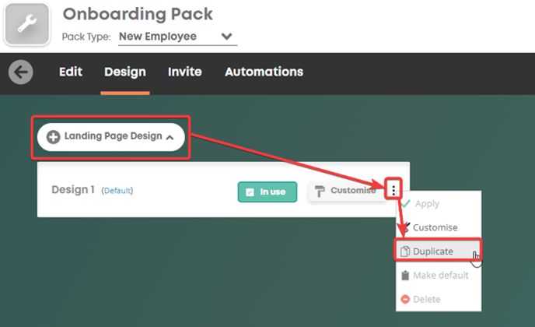Image resolution: width=535 pixels, height=327 pixels.
Task: Click the wrench pack icon
Action: [x=27, y=24]
